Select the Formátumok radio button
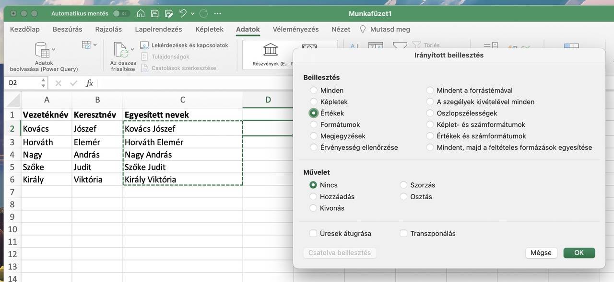 coord(314,124)
